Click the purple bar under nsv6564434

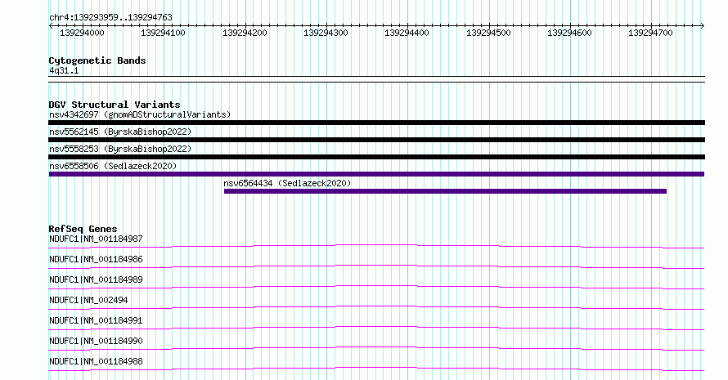(445, 191)
